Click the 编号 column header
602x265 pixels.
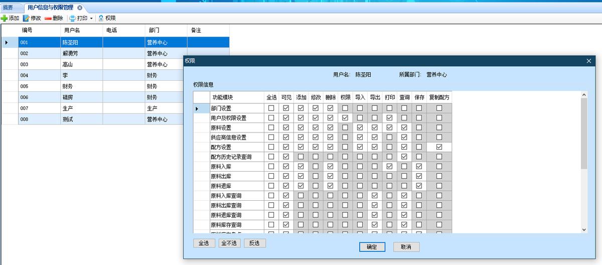tap(40, 31)
